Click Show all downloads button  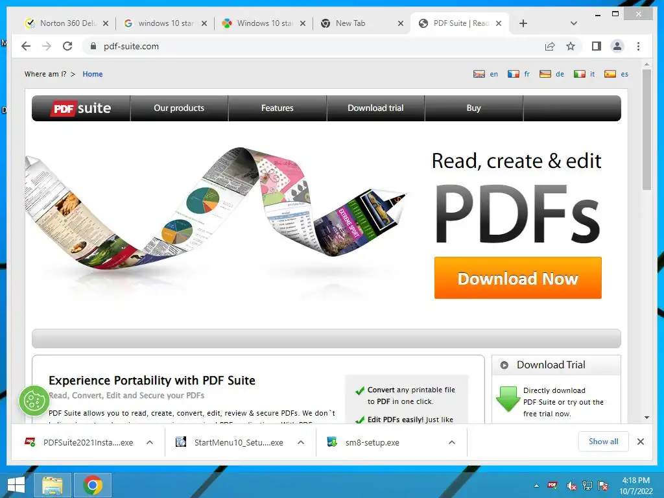[604, 442]
